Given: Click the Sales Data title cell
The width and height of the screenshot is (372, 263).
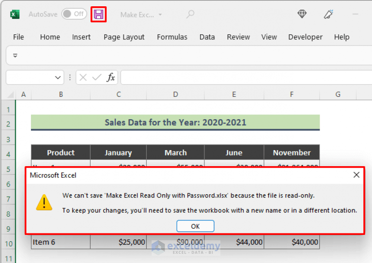Looking at the screenshot, I should pos(175,123).
